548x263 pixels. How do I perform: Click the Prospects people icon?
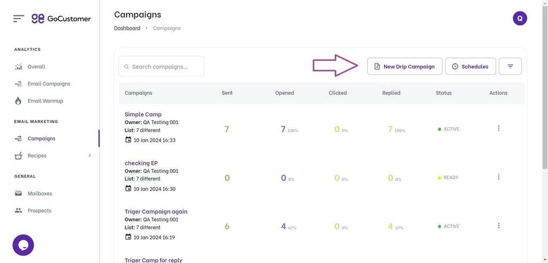19,211
